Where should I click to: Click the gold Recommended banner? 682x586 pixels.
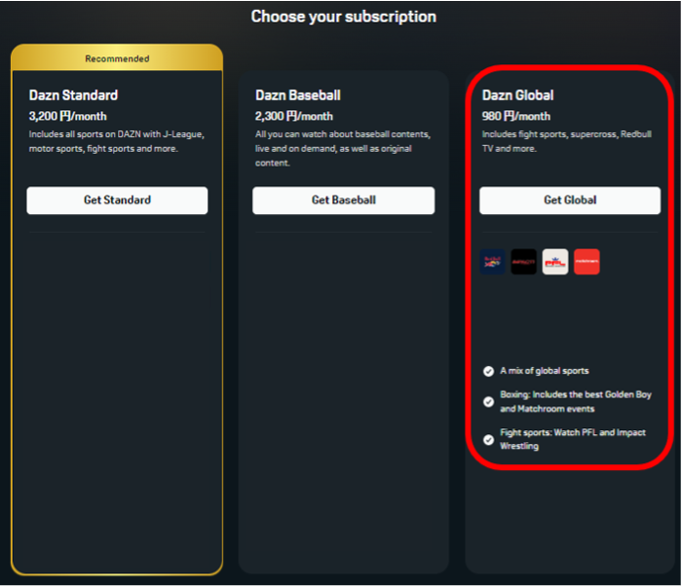pyautogui.click(x=117, y=58)
